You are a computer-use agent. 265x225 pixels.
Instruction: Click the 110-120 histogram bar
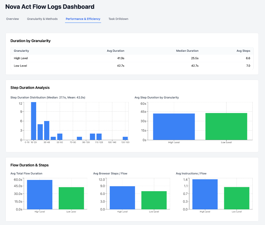[99, 137]
